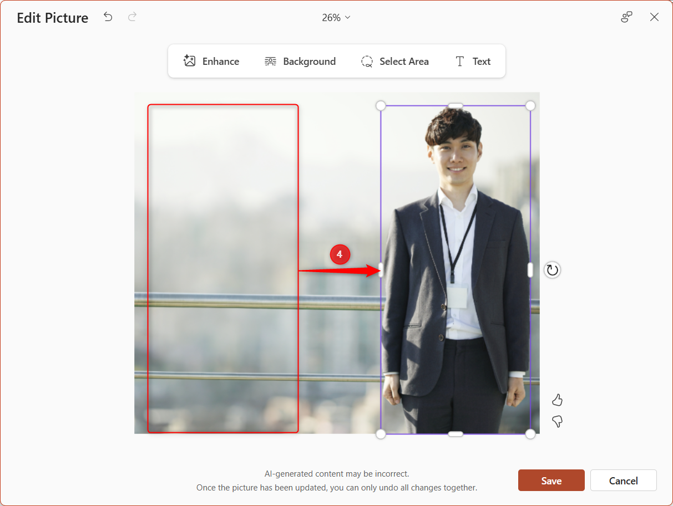Click the bottom-left corner selection handle
This screenshot has width=673, height=506.
pyautogui.click(x=381, y=434)
